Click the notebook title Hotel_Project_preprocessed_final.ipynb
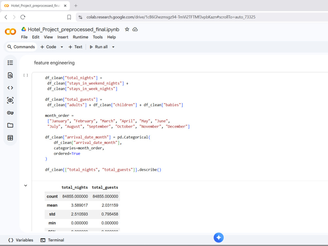This screenshot has width=328, height=246. pyautogui.click(x=73, y=30)
